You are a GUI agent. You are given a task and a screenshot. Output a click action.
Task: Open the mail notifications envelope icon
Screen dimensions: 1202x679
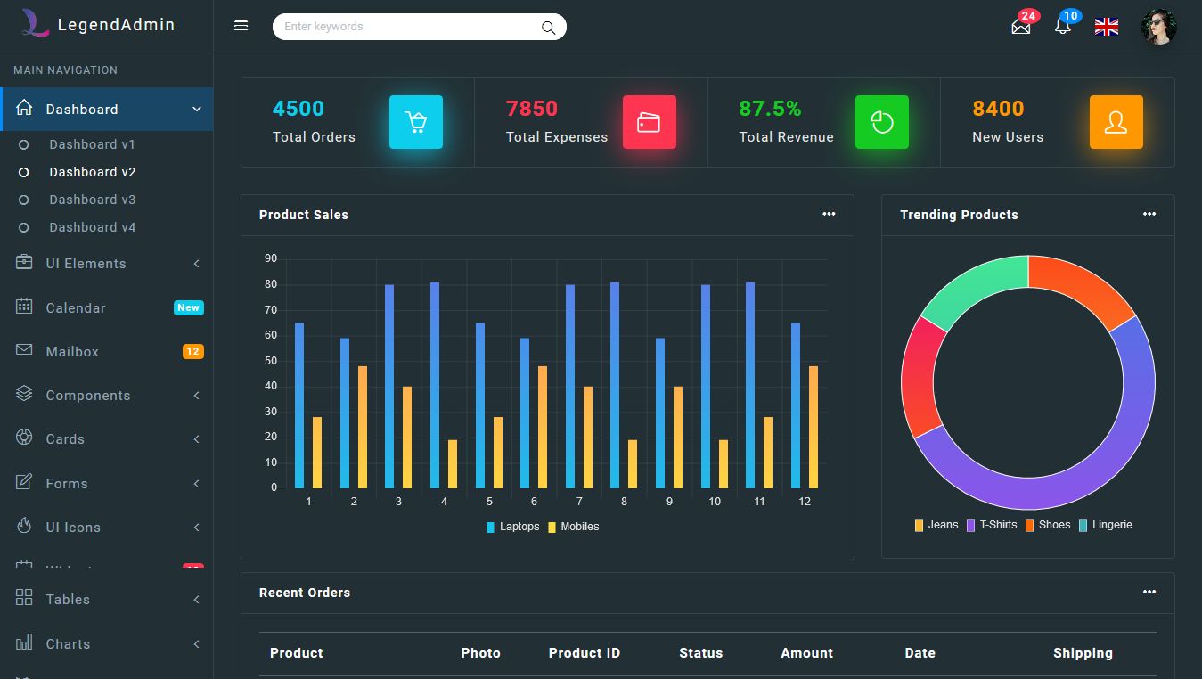click(x=1021, y=27)
